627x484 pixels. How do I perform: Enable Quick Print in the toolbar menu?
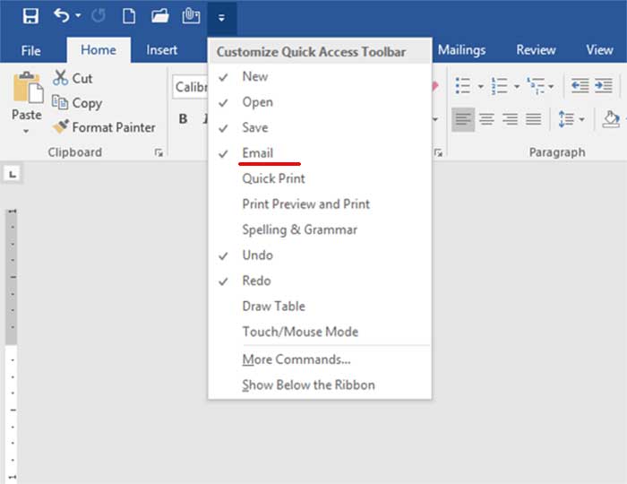point(273,178)
